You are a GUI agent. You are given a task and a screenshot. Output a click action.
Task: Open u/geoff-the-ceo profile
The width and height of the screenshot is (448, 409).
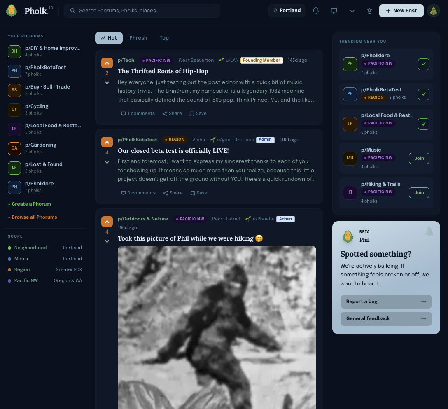point(236,140)
